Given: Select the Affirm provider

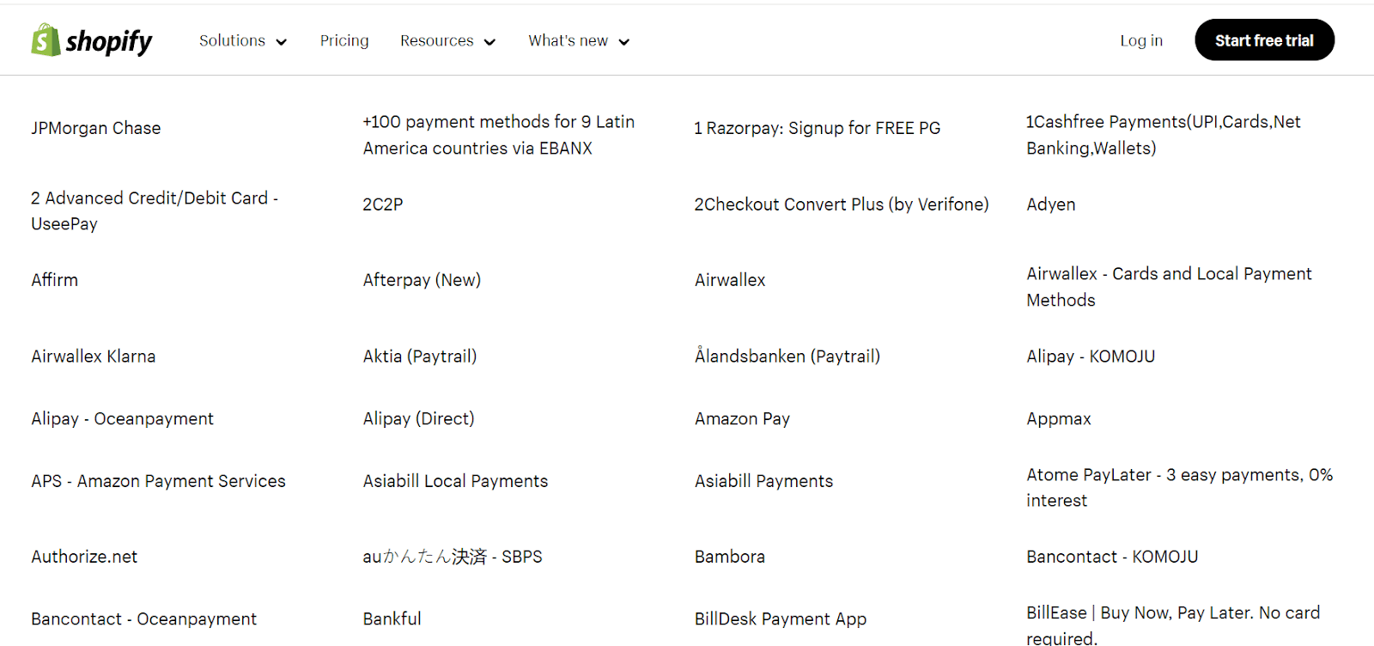Looking at the screenshot, I should [55, 280].
